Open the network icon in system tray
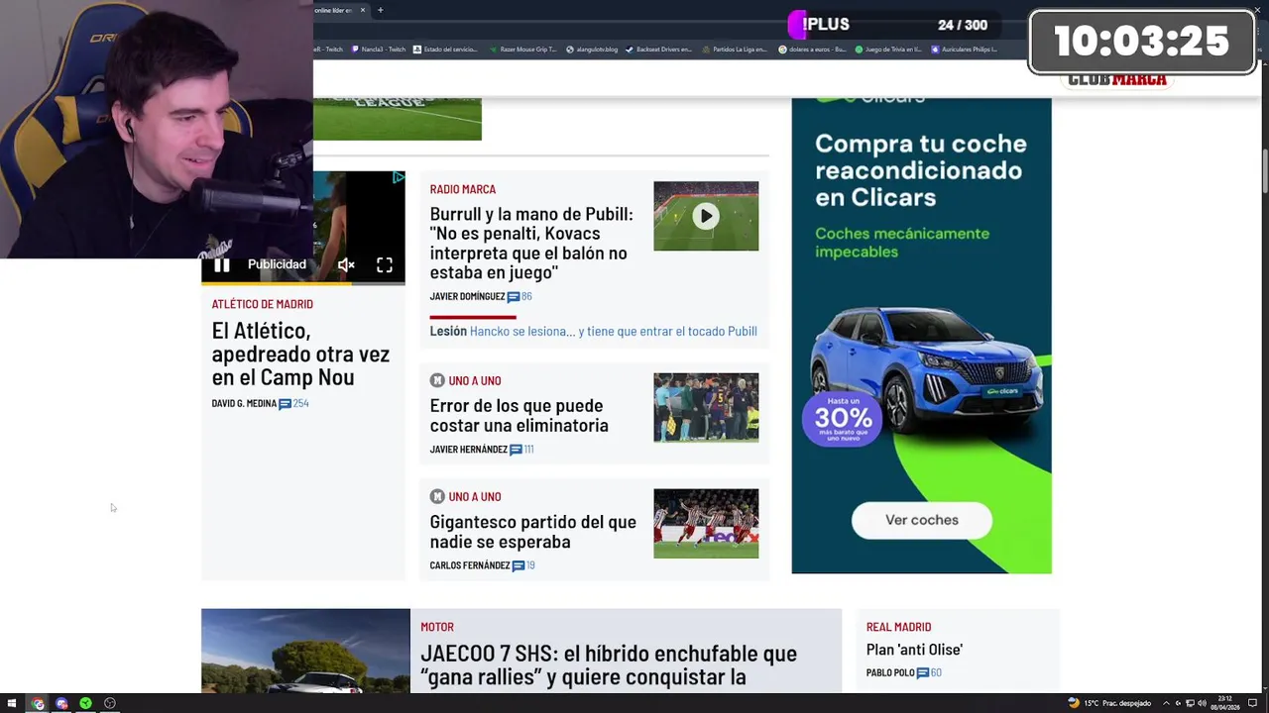Viewport: 1269px width, 713px height. 1190,703
